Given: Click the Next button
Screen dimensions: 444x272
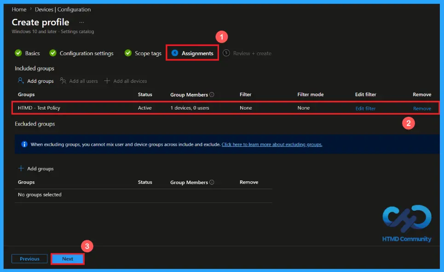Looking at the screenshot, I should click(67, 259).
